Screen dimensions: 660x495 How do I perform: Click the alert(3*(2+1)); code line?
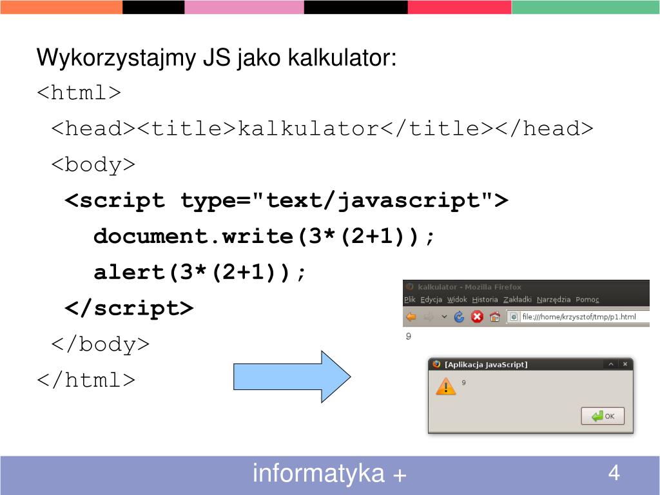click(x=200, y=273)
